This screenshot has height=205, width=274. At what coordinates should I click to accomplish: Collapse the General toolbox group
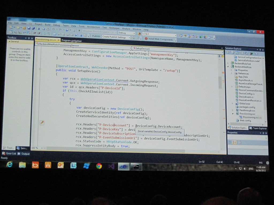(x=9, y=41)
